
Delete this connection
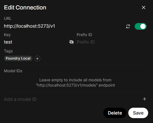pos(115,113)
